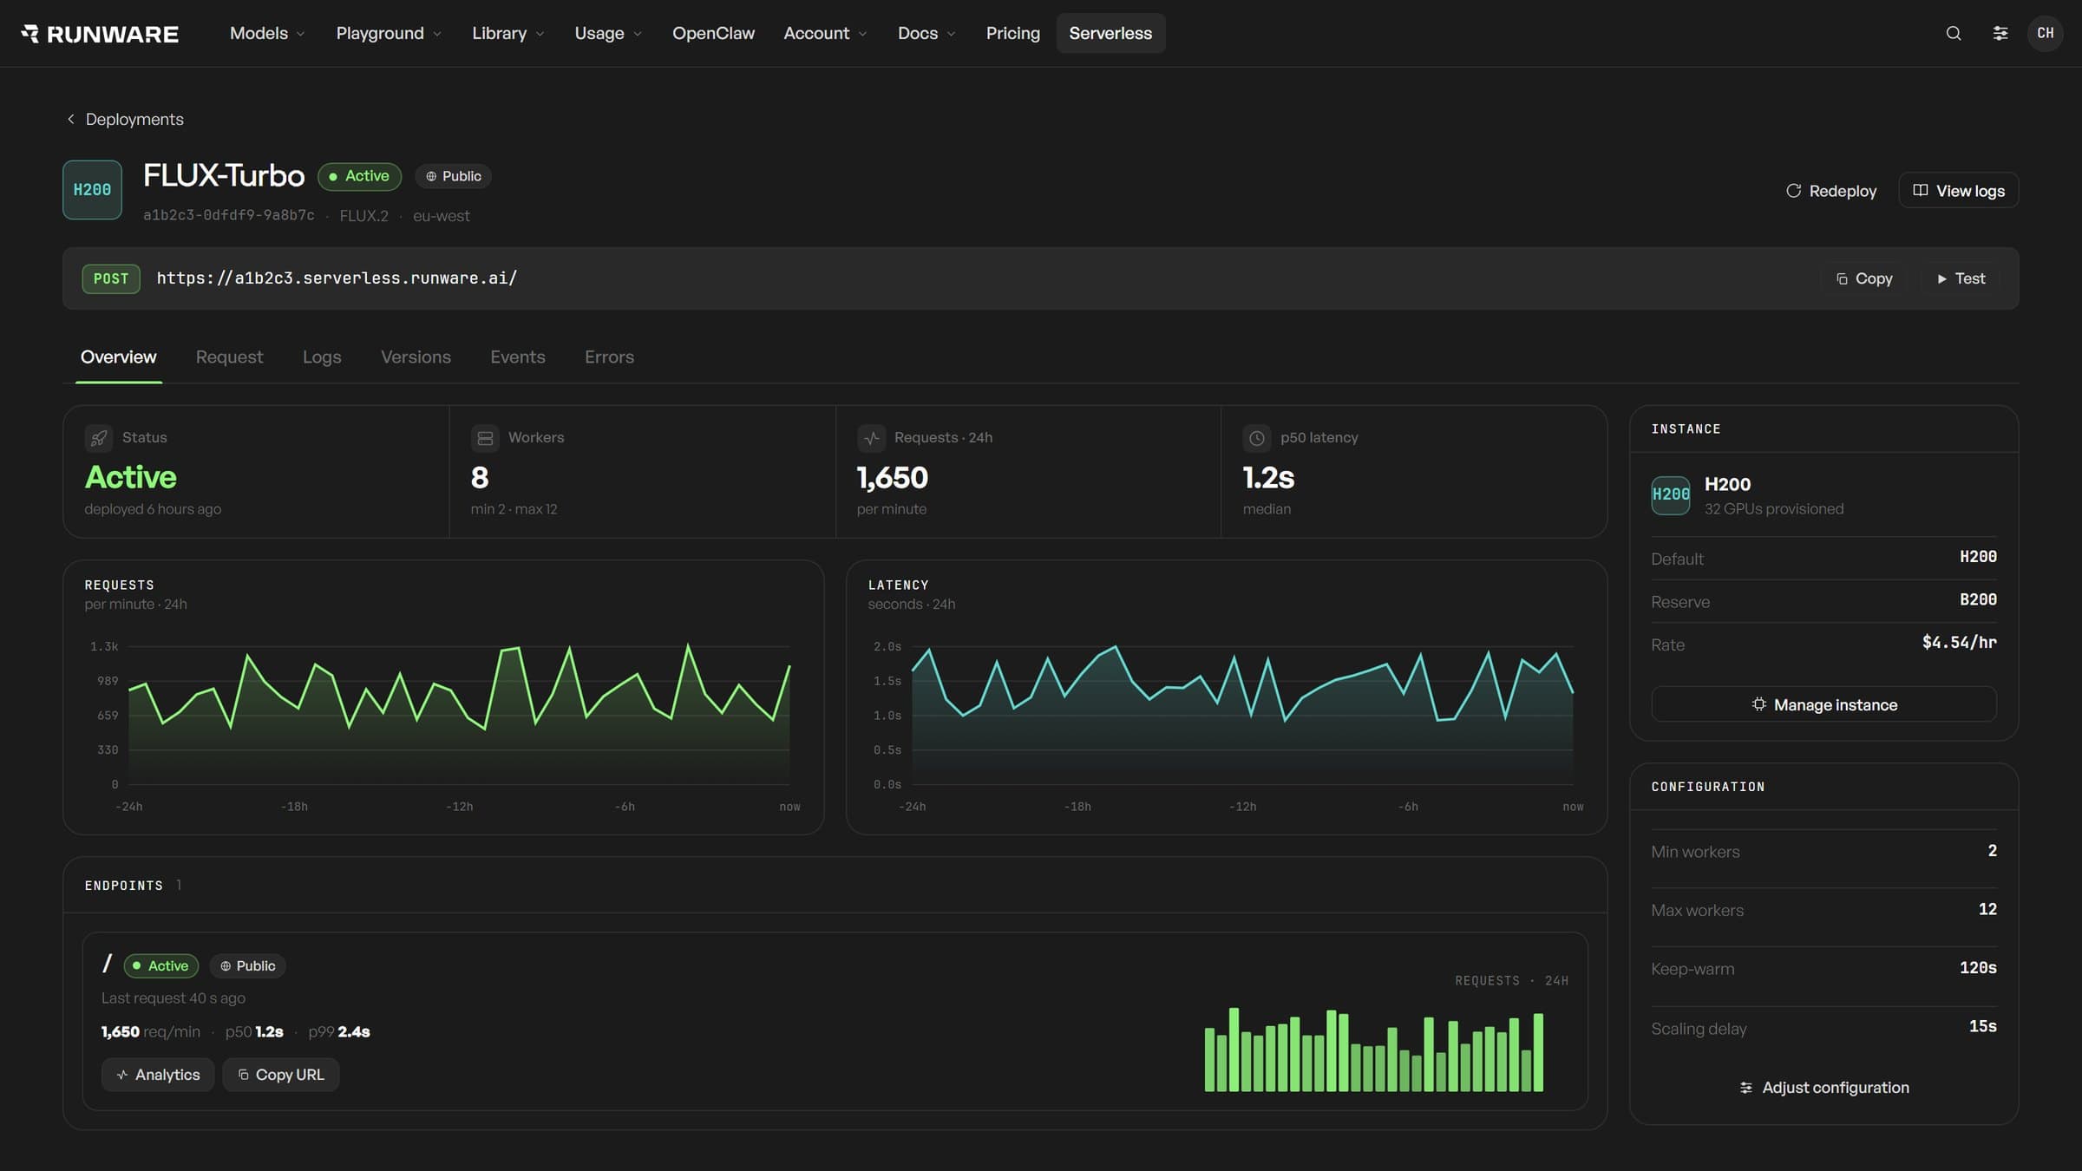Click the Redeploy button
The image size is (2082, 1171).
[x=1831, y=191]
